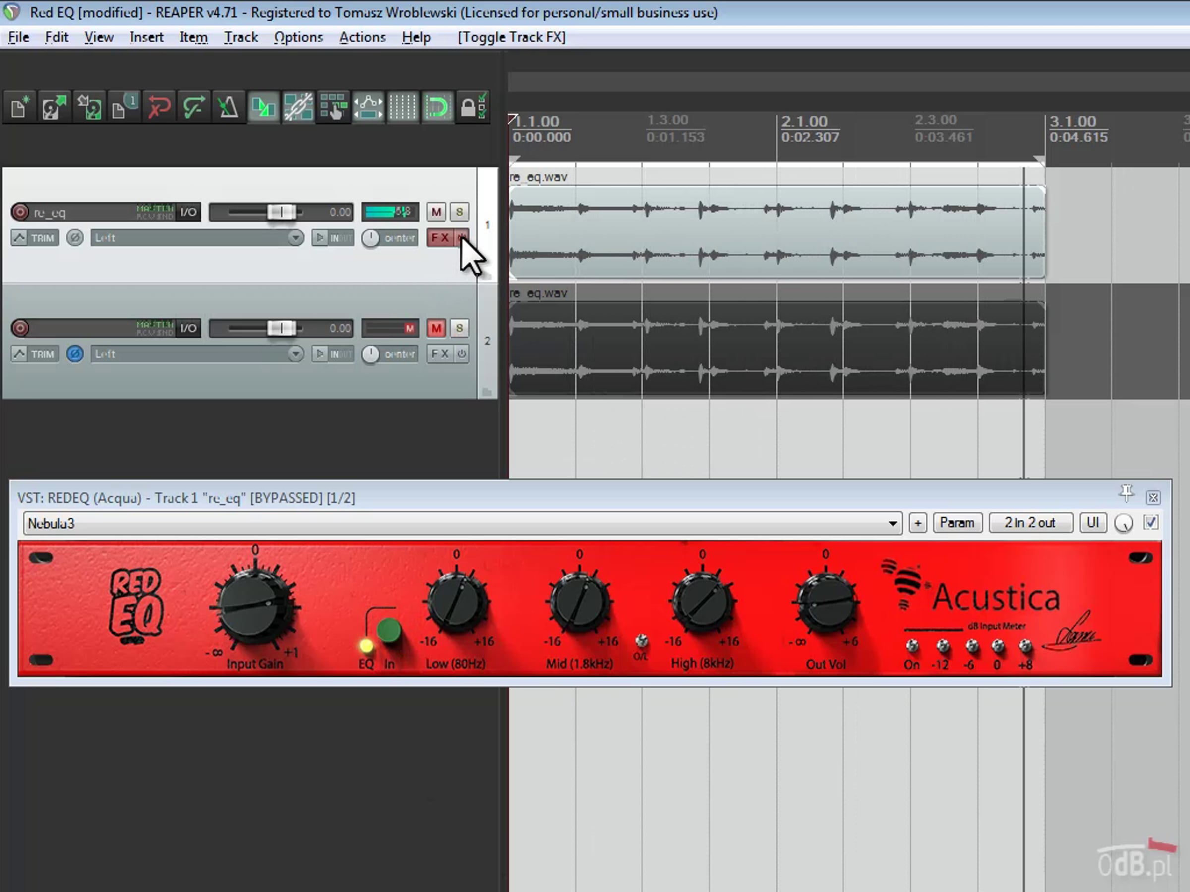Viewport: 1190px width, 892px height.
Task: Arm track 2 for recording
Action: coord(20,328)
